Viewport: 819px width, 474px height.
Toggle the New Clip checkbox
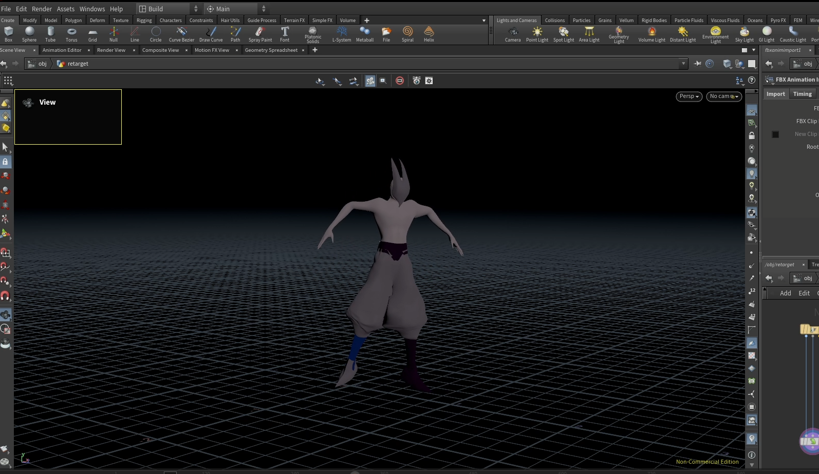point(775,134)
